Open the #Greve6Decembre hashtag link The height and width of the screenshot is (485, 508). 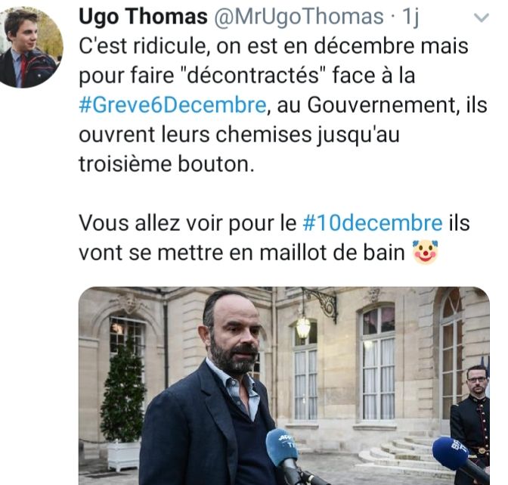point(172,105)
